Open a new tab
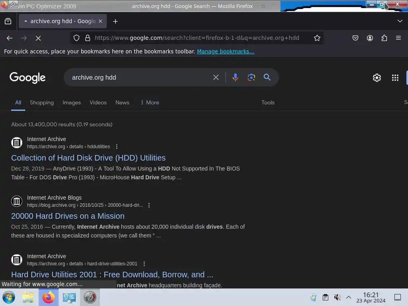 pos(115,22)
